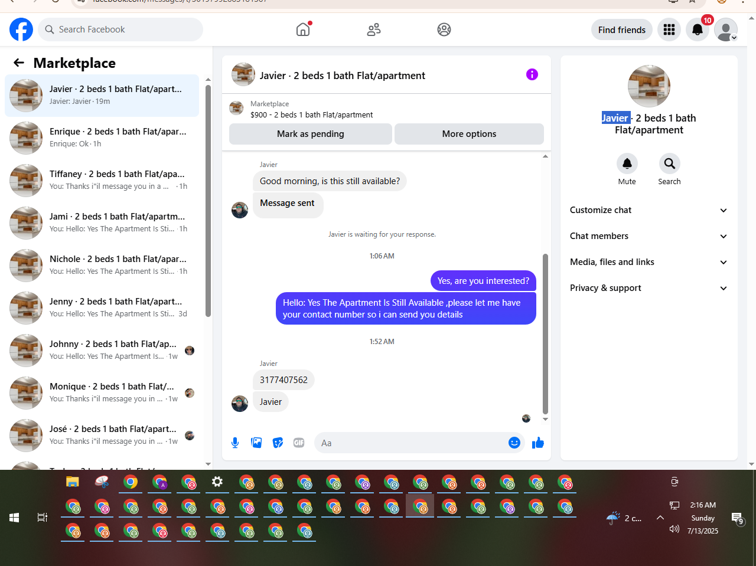Choose a sticker icon
Viewport: 756px width, 566px height.
pyautogui.click(x=278, y=443)
